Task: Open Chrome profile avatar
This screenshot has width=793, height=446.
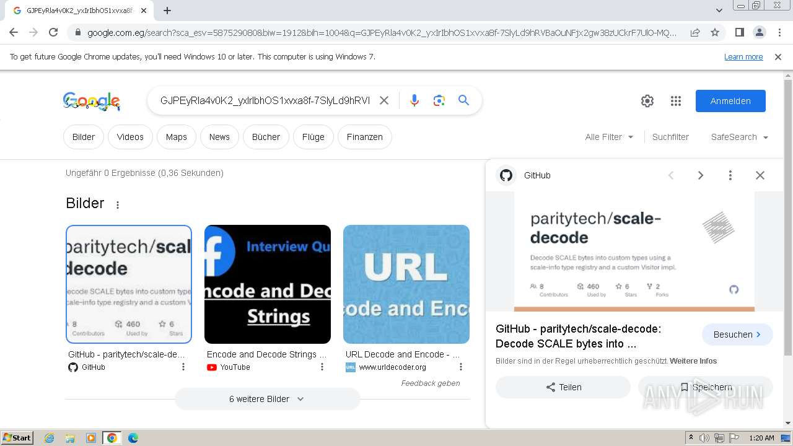Action: [760, 32]
